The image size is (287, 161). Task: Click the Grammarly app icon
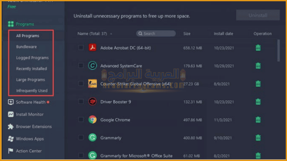coord(93,138)
